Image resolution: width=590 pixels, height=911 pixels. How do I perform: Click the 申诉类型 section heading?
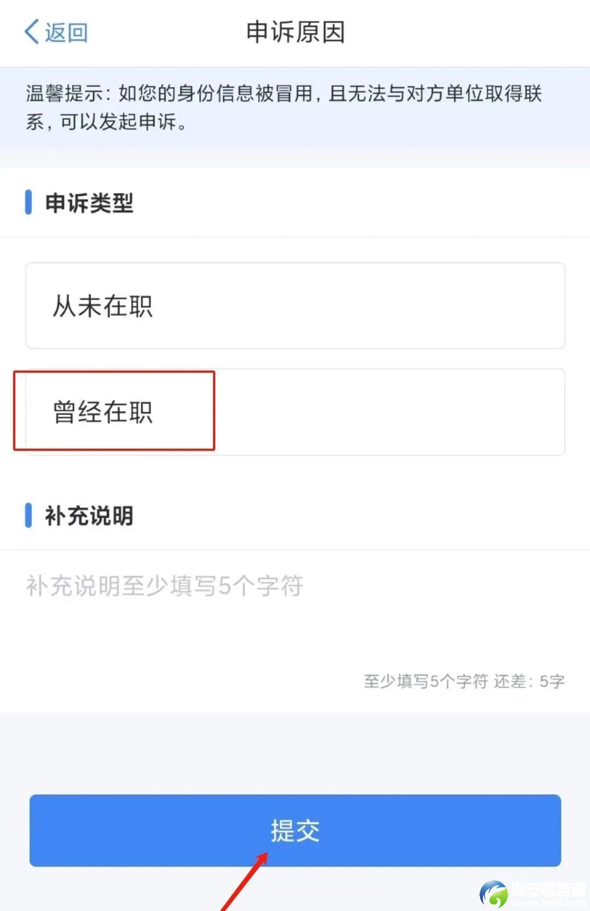(x=89, y=203)
